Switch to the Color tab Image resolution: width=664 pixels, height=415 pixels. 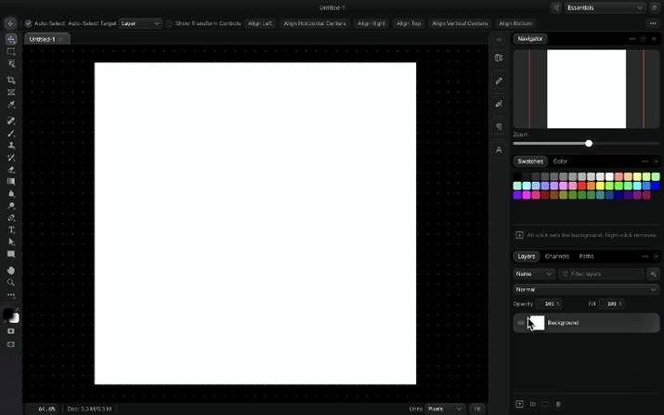pos(560,162)
